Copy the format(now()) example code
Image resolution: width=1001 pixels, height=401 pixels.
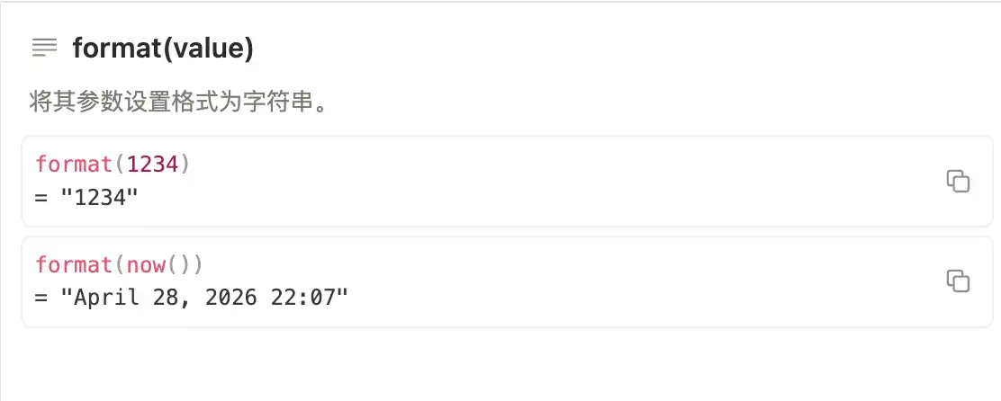point(957,281)
